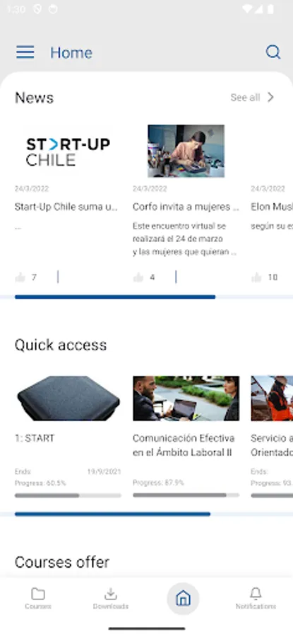The width and height of the screenshot is (293, 637).
Task: Expand news list with See all chevron
Action: tap(270, 98)
